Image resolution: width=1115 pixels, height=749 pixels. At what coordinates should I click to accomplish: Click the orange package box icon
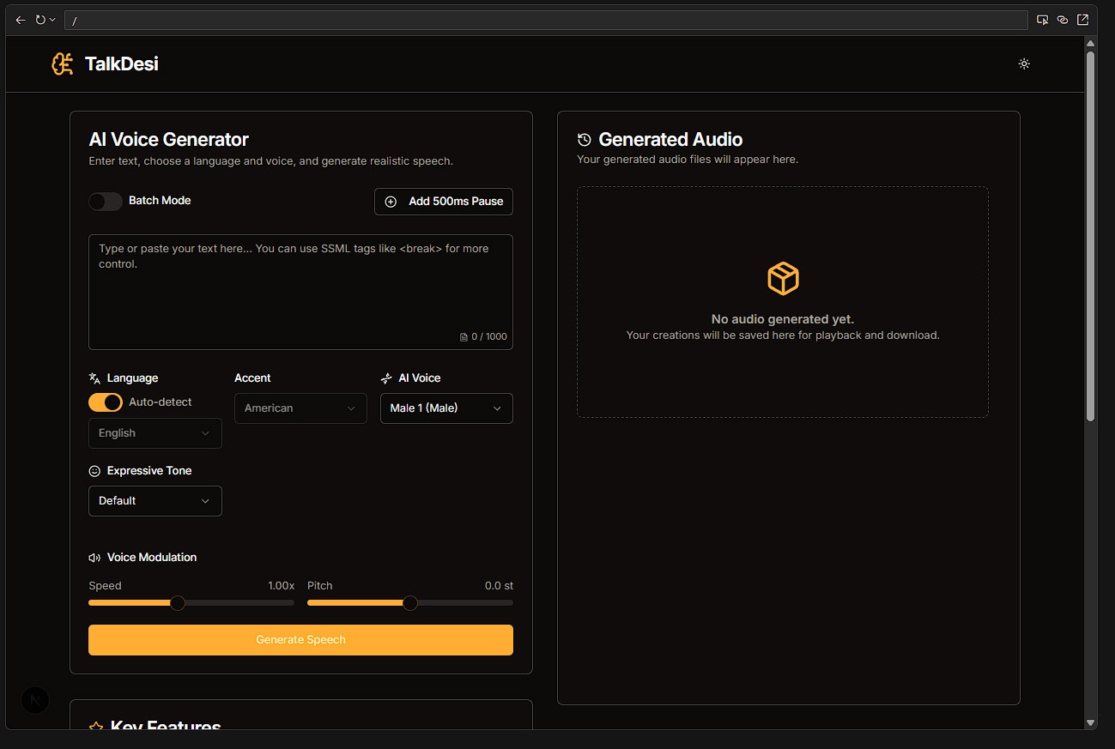point(783,279)
